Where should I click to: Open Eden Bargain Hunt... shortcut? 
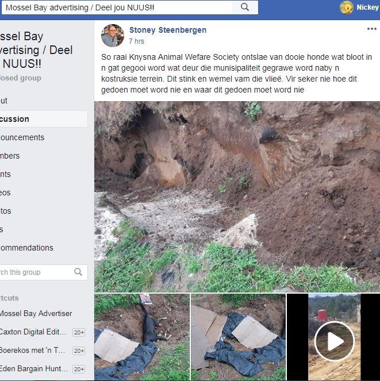(34, 368)
